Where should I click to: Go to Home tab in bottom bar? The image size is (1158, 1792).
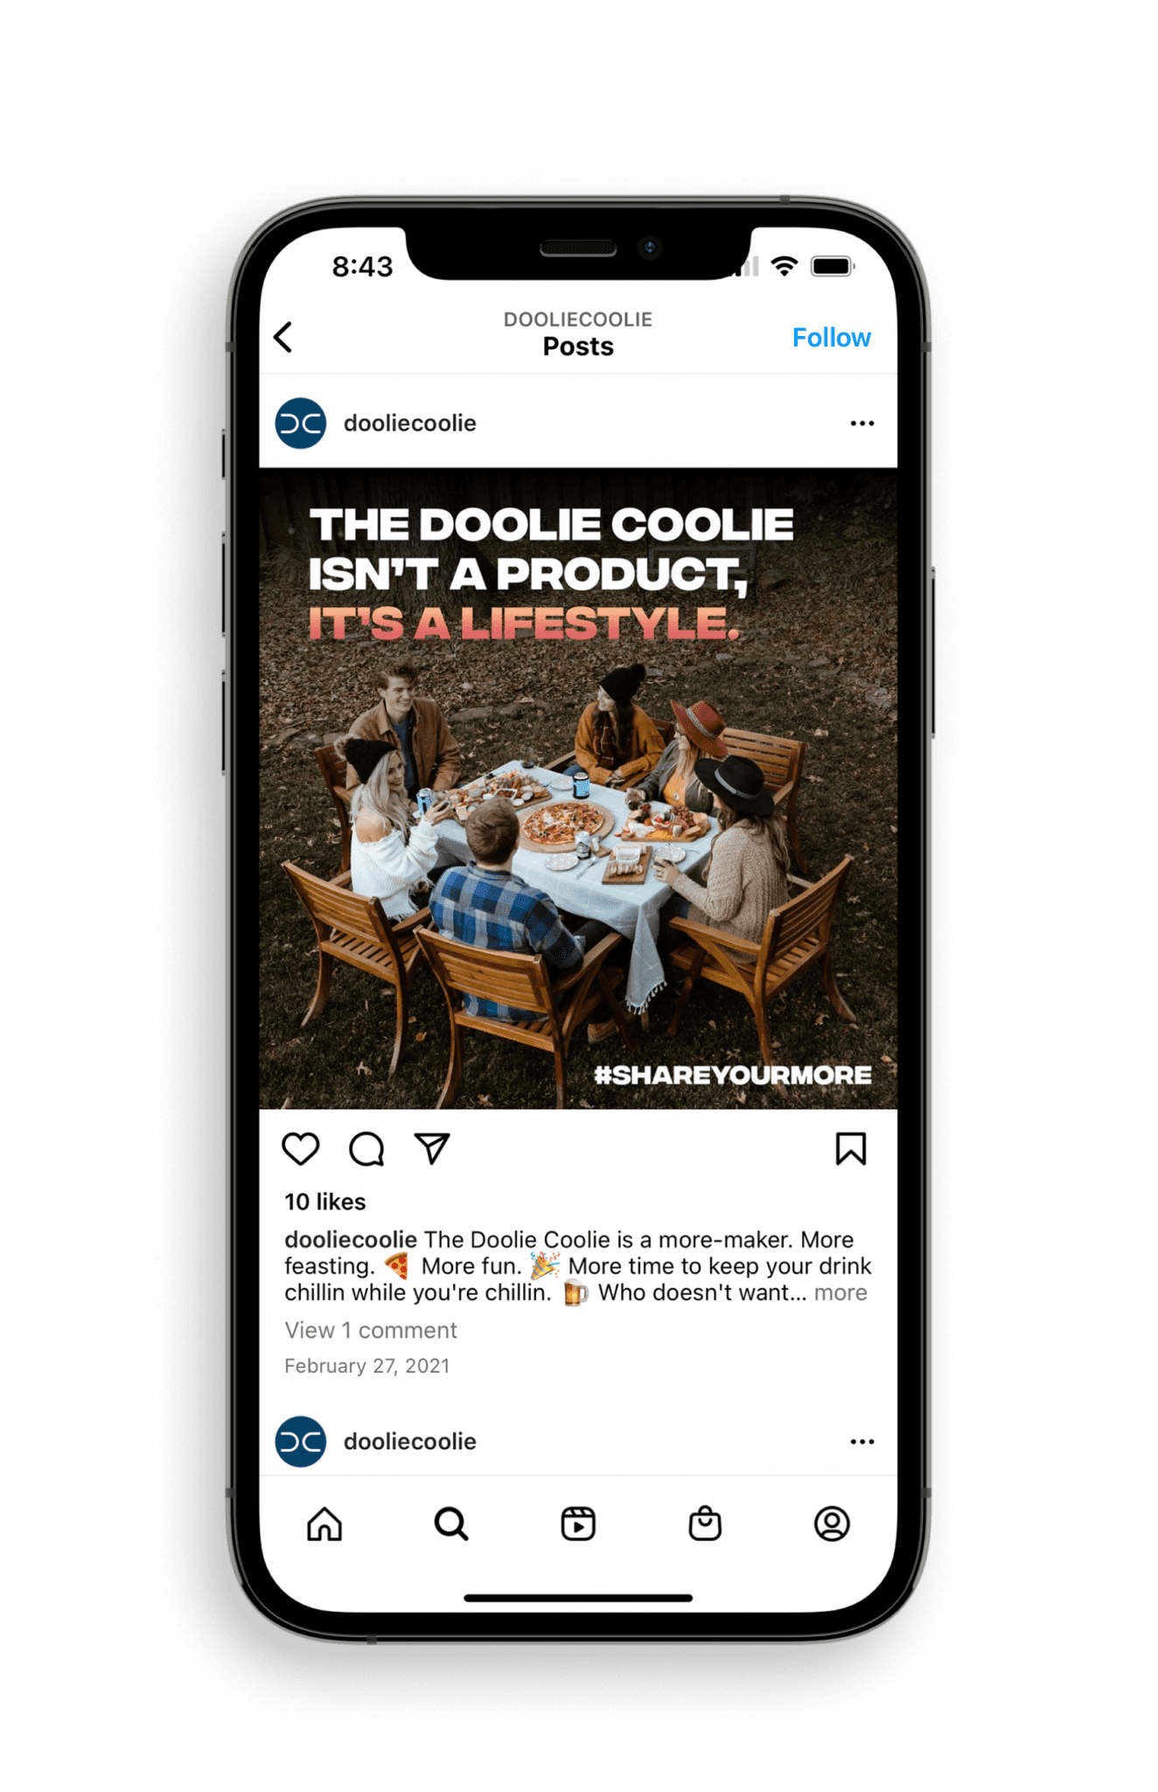click(x=324, y=1524)
